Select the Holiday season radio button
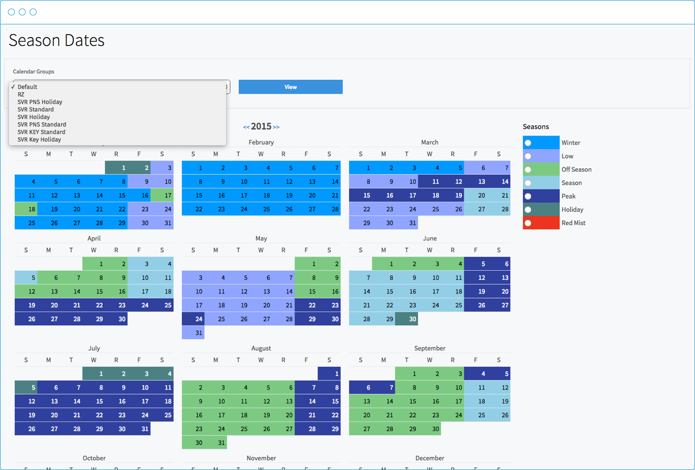Viewport: 695px width, 470px height. [x=528, y=209]
